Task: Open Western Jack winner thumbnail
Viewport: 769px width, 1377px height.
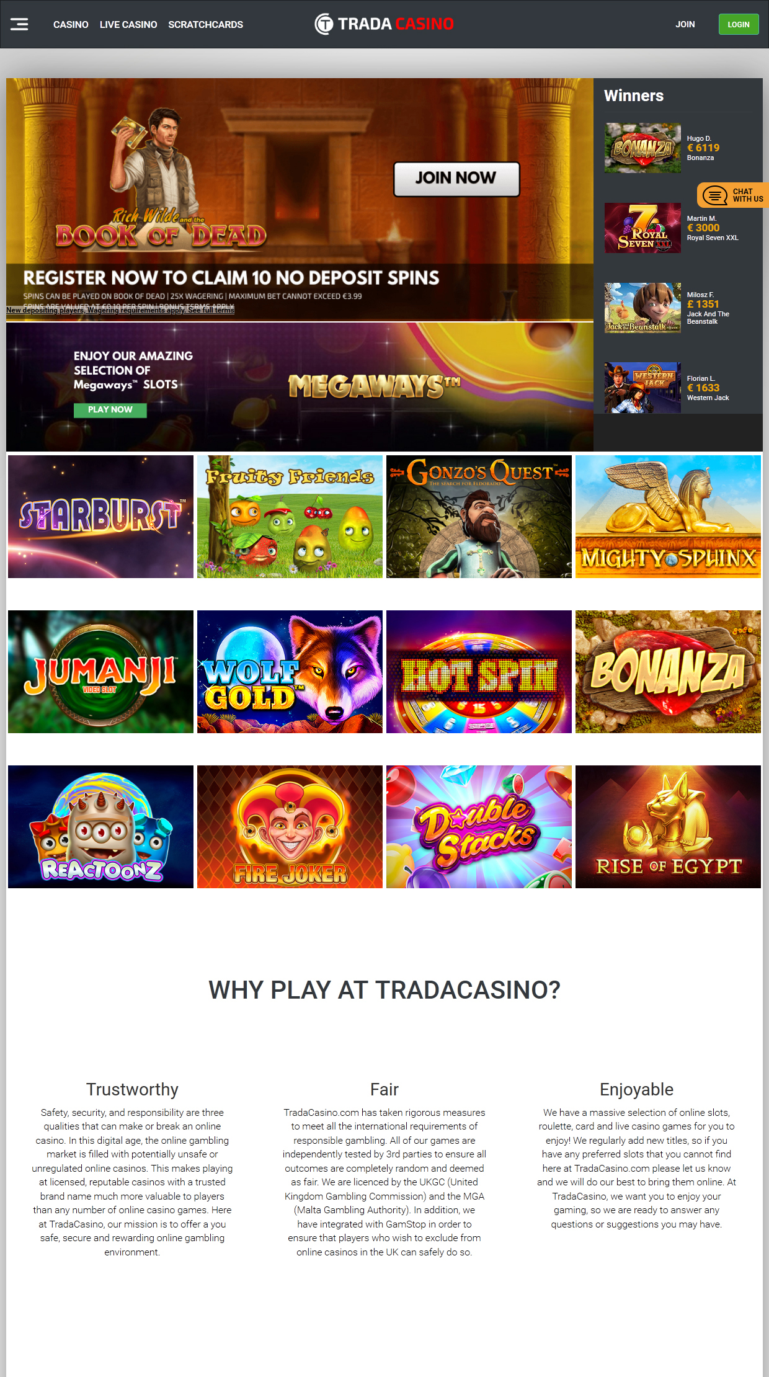Action: click(642, 388)
